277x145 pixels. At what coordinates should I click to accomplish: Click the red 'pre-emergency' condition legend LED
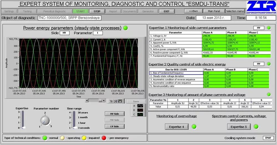pyautogui.click(x=104, y=138)
